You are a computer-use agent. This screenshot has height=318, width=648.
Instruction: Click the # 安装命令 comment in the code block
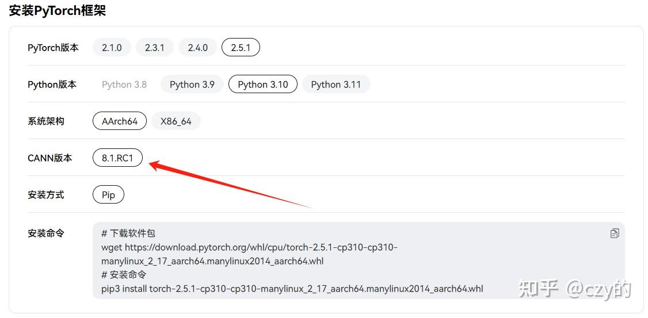124,275
